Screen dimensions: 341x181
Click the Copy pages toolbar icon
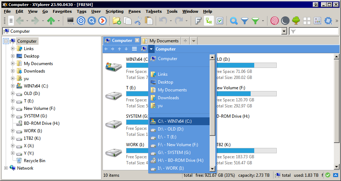(127, 21)
